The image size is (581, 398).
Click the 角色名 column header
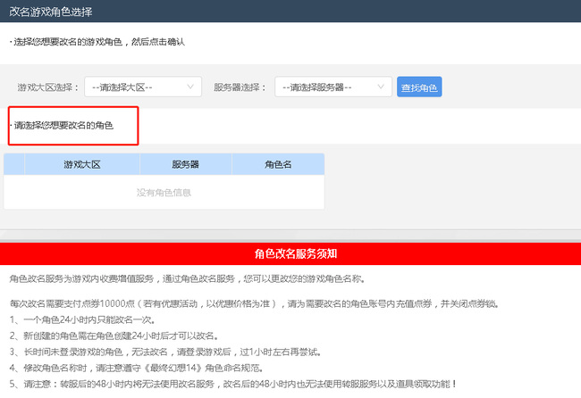[278, 165]
